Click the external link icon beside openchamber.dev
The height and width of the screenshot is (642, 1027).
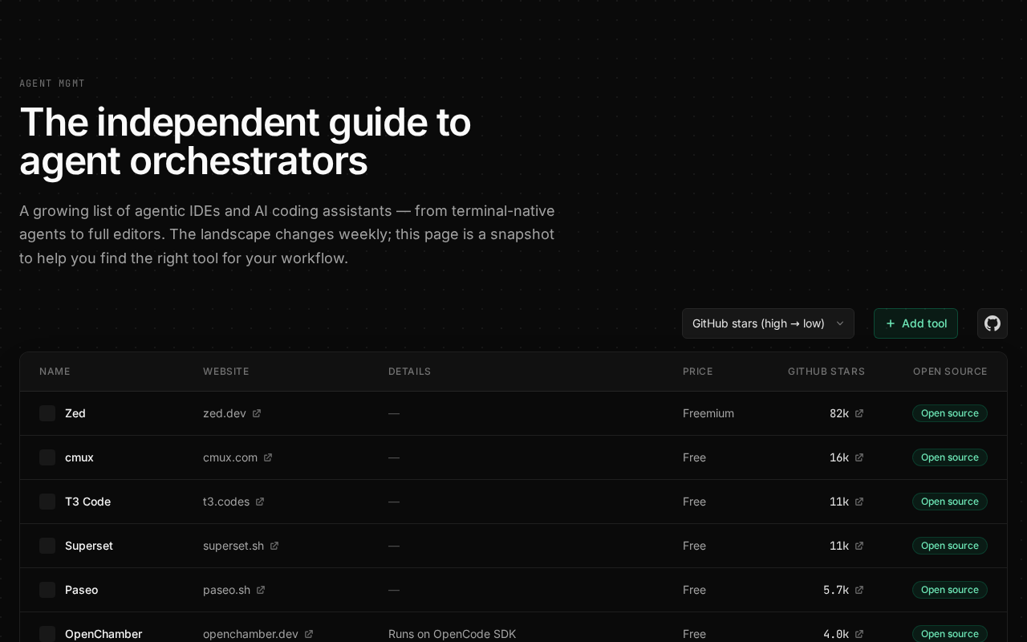click(309, 634)
